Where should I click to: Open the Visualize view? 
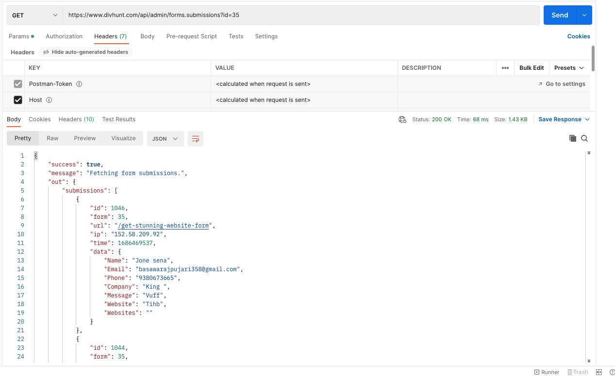point(123,138)
